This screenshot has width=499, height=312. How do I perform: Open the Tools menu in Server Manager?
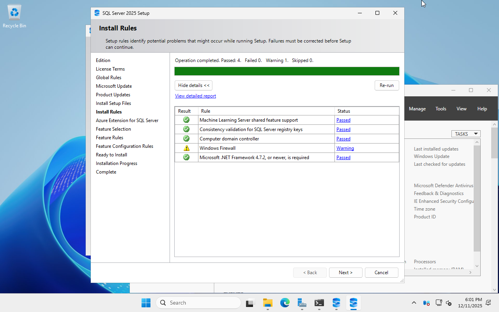click(441, 109)
